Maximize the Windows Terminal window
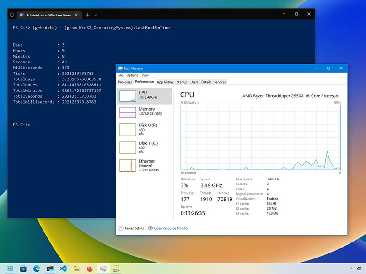 296,14
